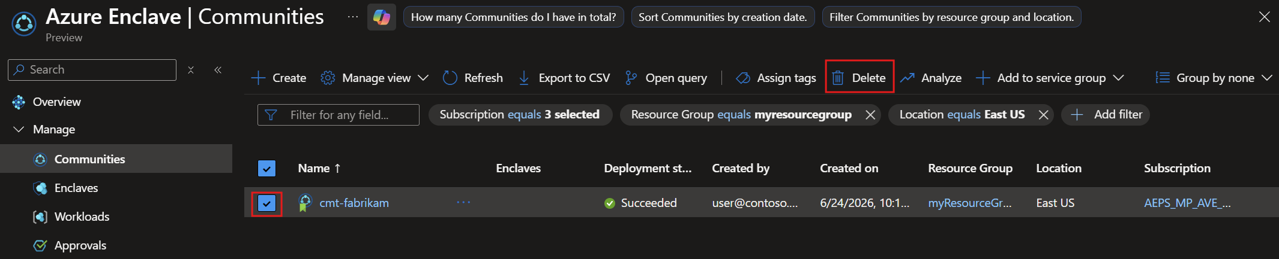This screenshot has height=259, width=1279.
Task: Focus the sidebar Search field
Action: pos(92,70)
